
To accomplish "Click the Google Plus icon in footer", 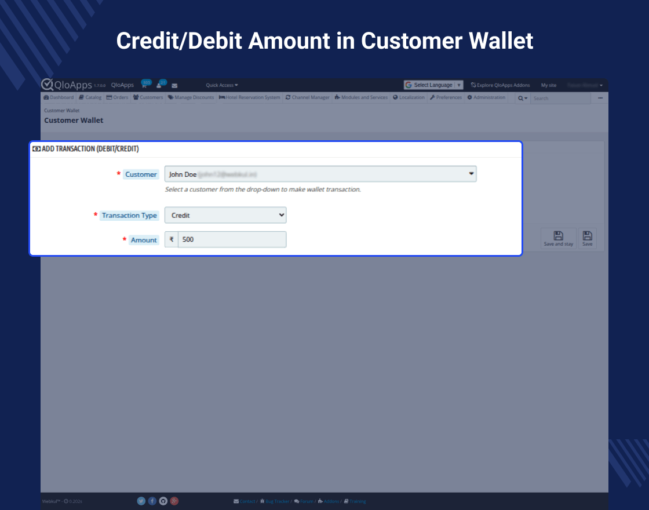I will (x=174, y=501).
